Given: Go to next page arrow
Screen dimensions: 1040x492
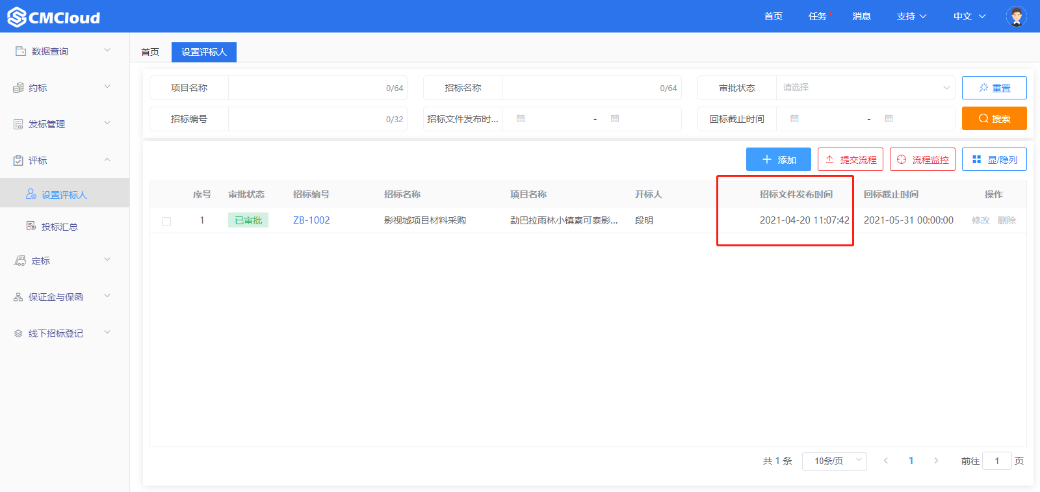Looking at the screenshot, I should (936, 461).
